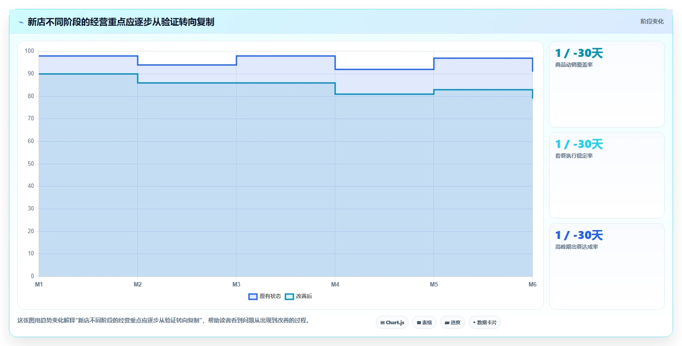Click the 阶段变化 label in header
Screen dimensions: 682x346
[652, 22]
